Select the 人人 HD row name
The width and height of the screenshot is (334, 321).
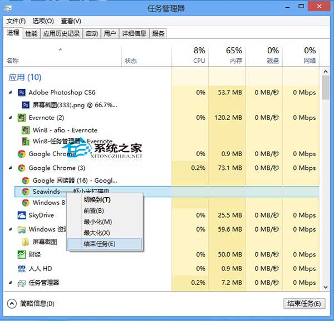pos(40,269)
